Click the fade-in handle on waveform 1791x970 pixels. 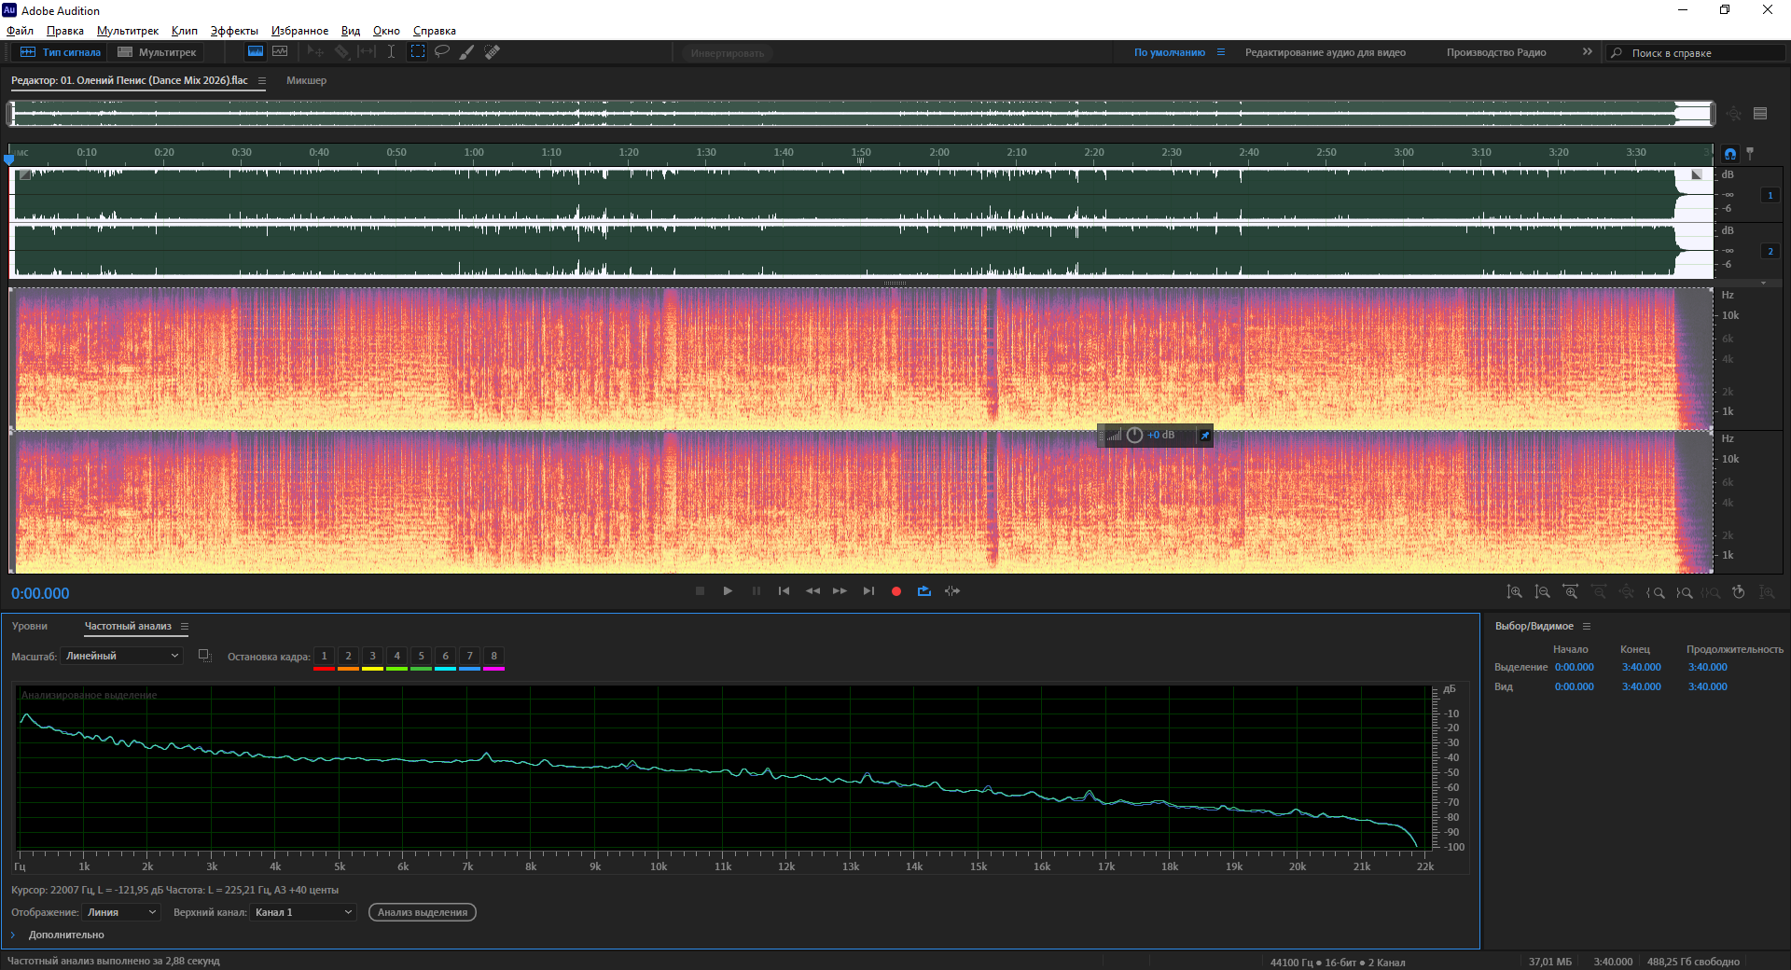point(25,174)
